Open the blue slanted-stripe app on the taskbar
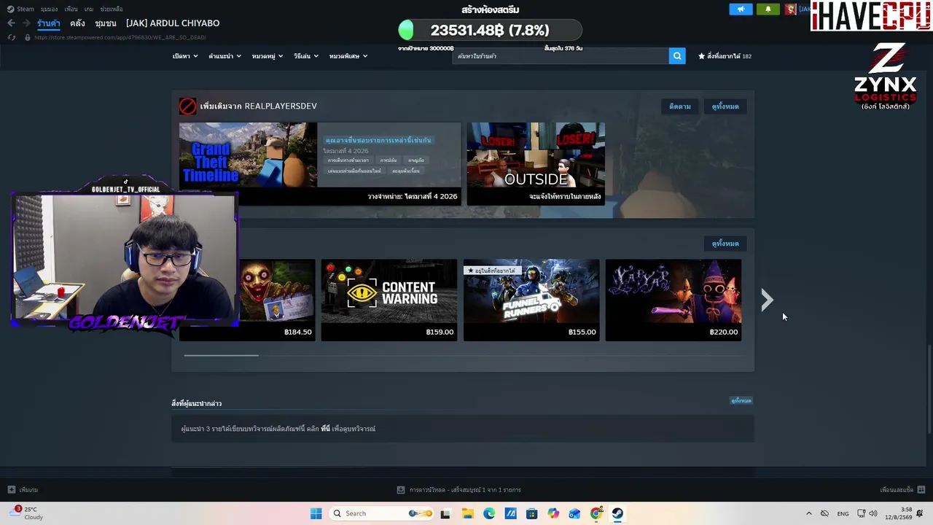Screen dimensions: 933x525 click(x=510, y=513)
